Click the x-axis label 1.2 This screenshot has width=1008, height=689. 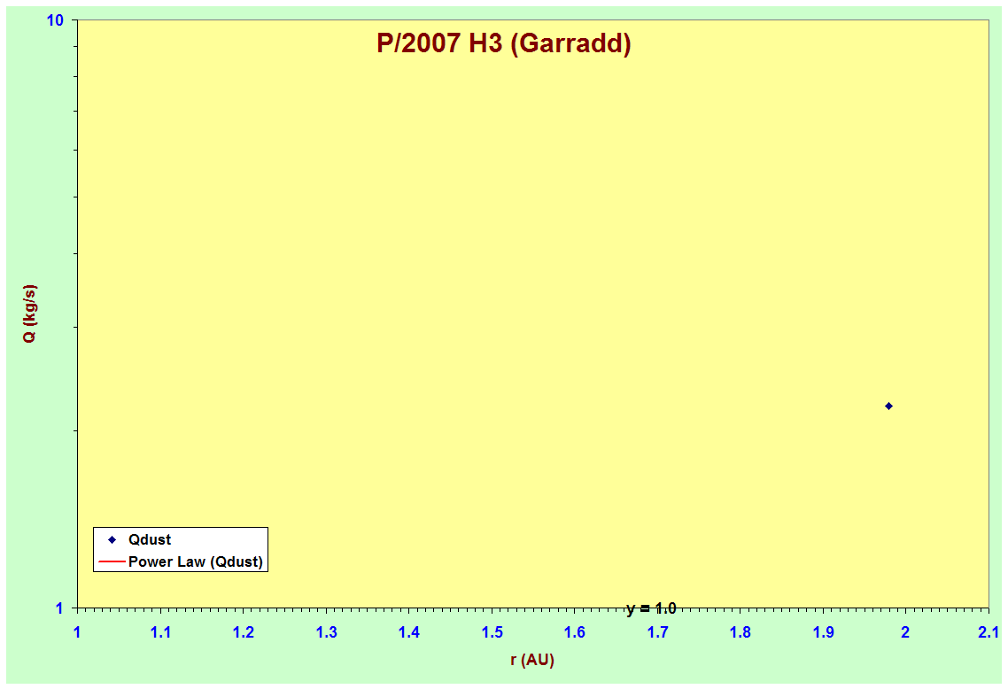[x=244, y=632]
